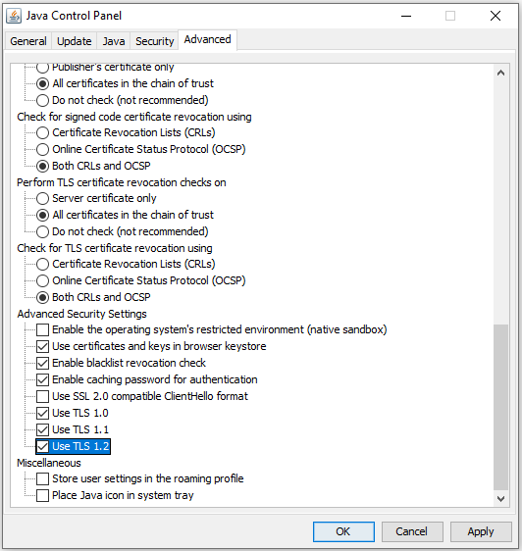Choose Online Certificate Status Protocol (OCSP) for TLS revocation
Viewport: 522px width, 551px height.
(x=42, y=280)
